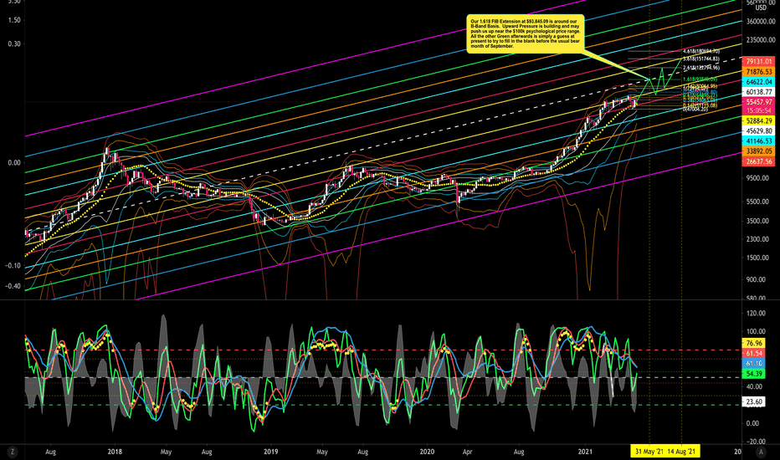The image size is (780, 460).
Task: Click the red 26637.56 price label
Action: (758, 161)
